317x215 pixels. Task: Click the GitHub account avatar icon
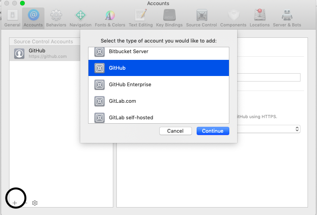[19, 54]
